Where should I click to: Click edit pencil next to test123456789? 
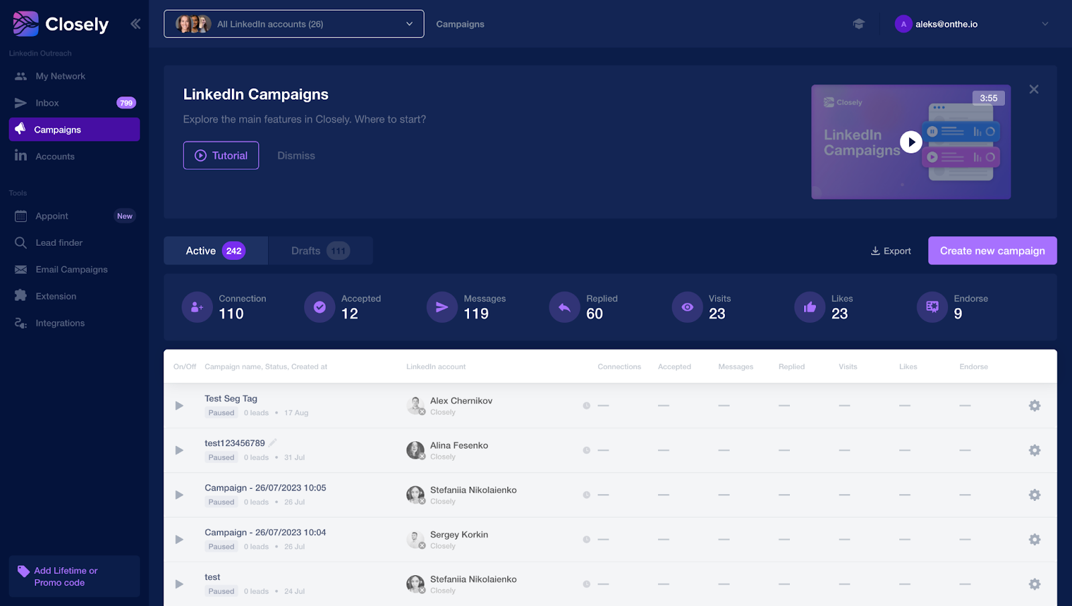pos(273,443)
